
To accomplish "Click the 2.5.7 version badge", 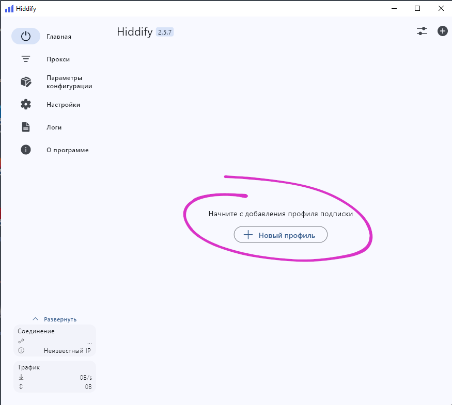I will click(165, 32).
